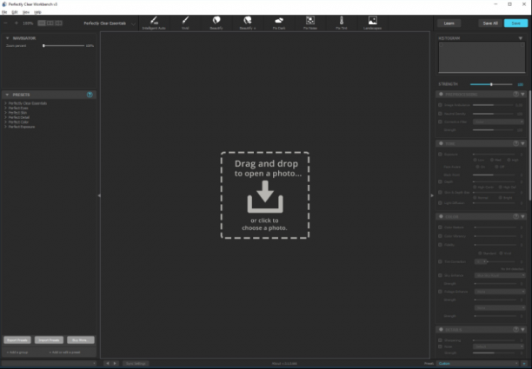Open Presets panel help icon
Screen dimensions: 532x369
[x=90, y=95]
